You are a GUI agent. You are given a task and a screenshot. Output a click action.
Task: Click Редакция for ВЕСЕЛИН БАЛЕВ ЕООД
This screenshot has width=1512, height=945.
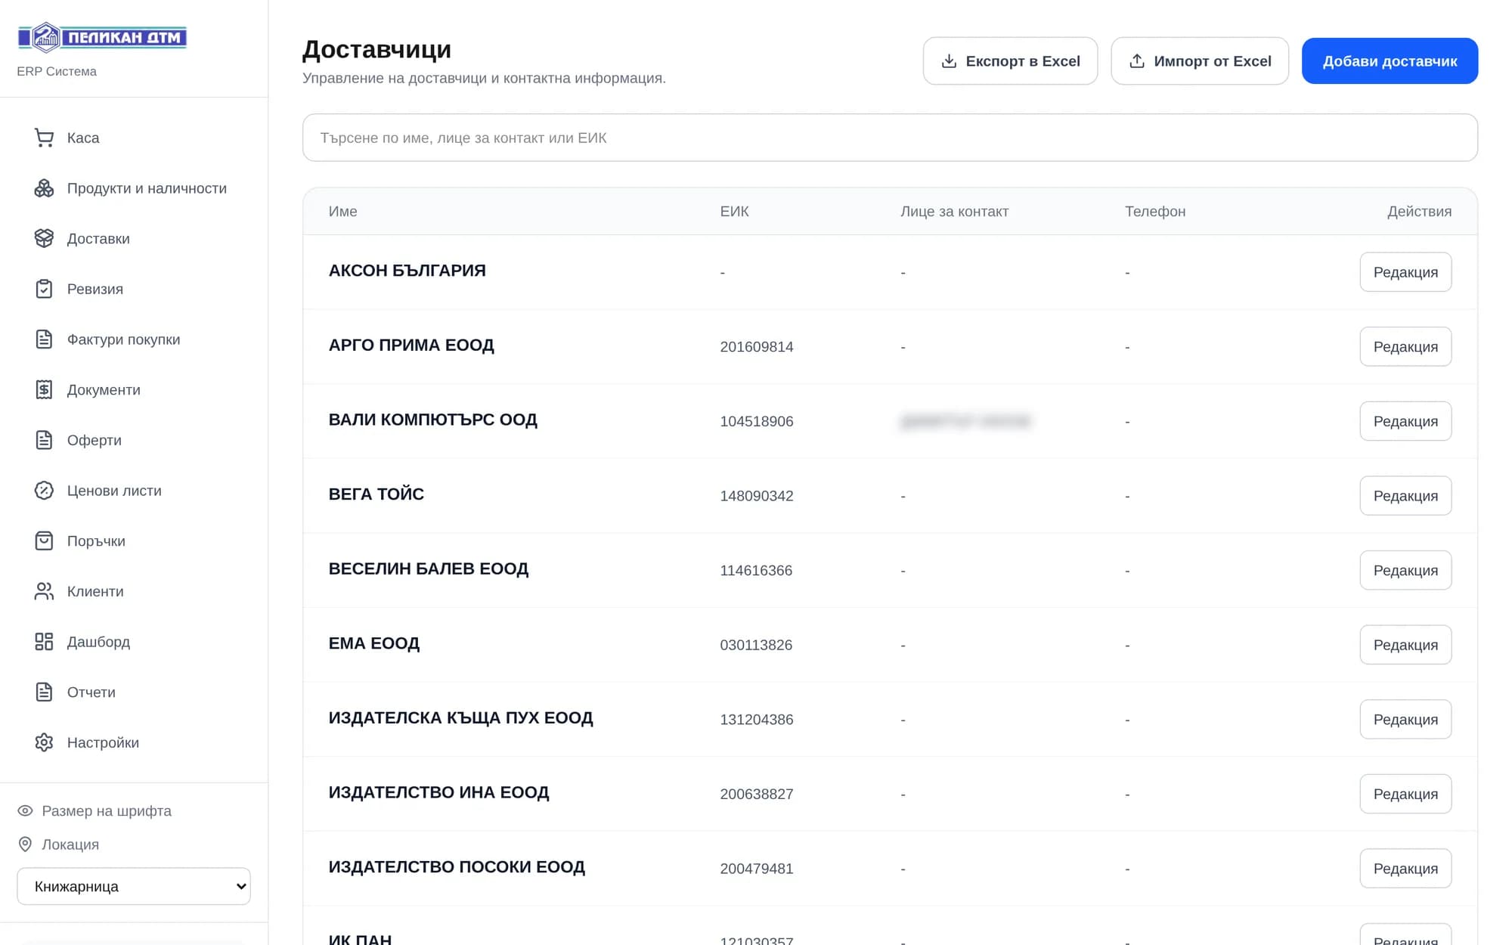point(1405,571)
